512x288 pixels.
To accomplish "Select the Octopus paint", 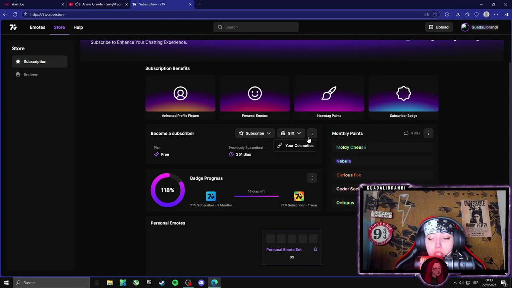I will tap(345, 203).
